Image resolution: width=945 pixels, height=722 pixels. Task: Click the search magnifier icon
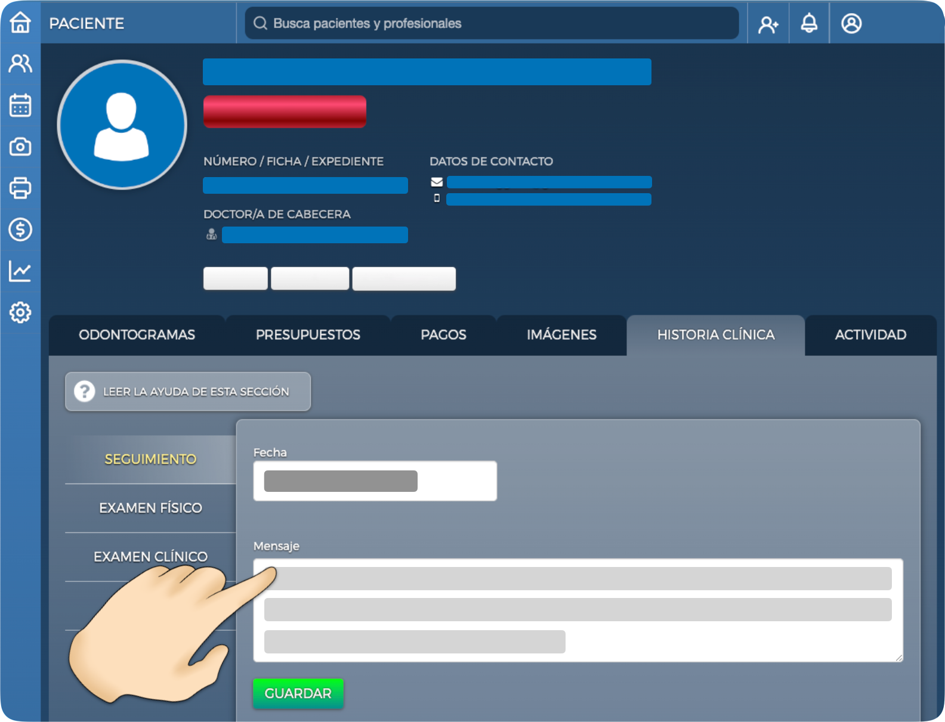[260, 23]
